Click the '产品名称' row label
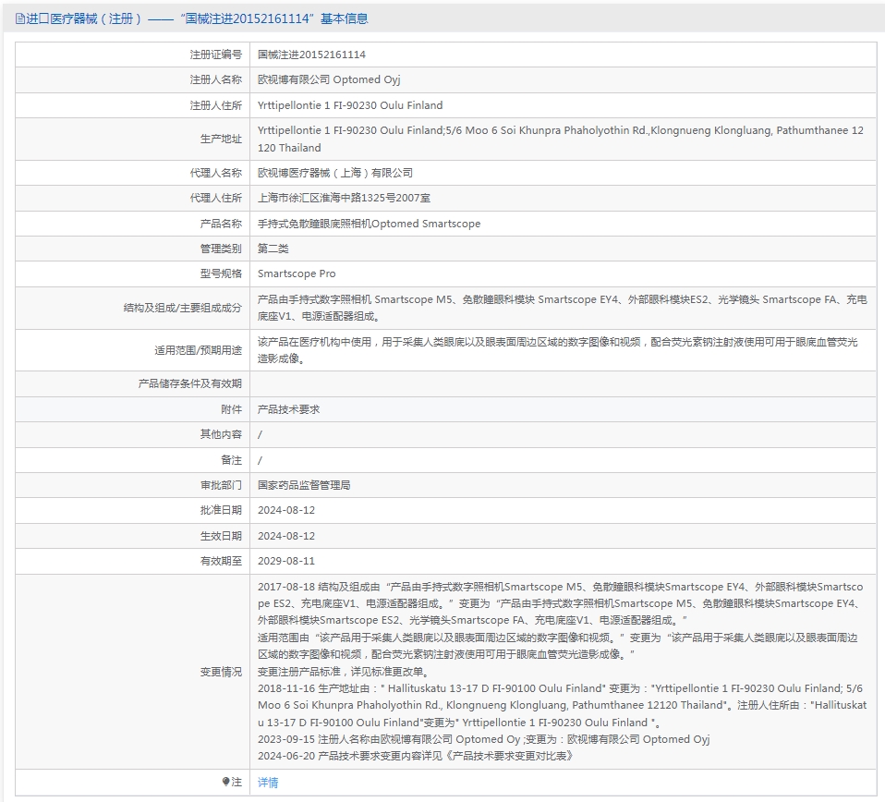This screenshot has height=802, width=885. point(221,224)
